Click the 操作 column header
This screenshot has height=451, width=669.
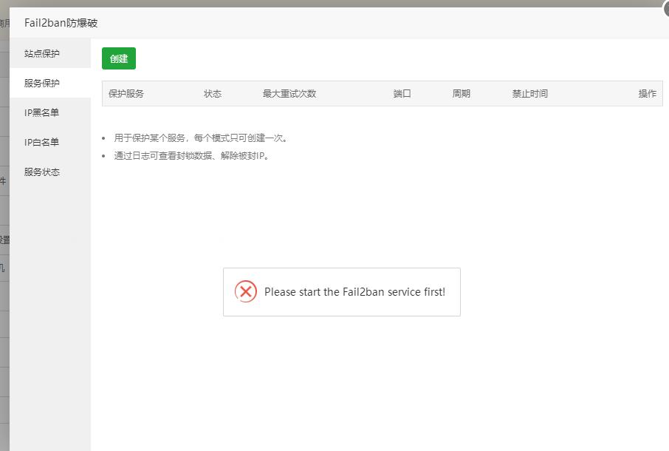click(x=648, y=94)
